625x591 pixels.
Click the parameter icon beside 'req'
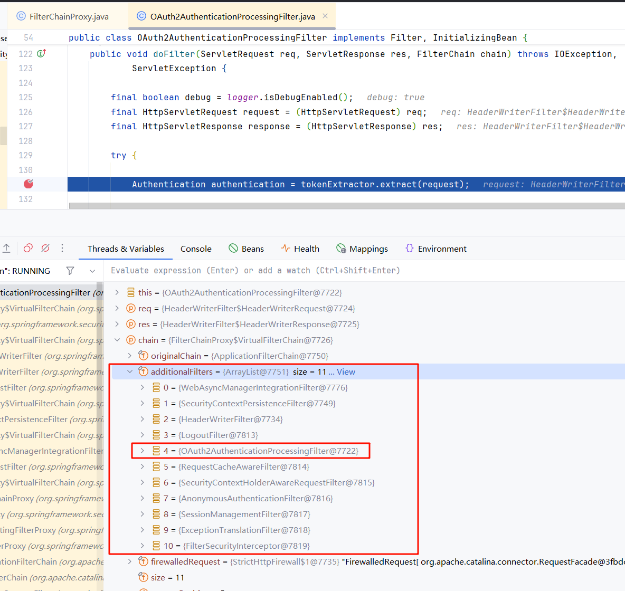tap(131, 309)
